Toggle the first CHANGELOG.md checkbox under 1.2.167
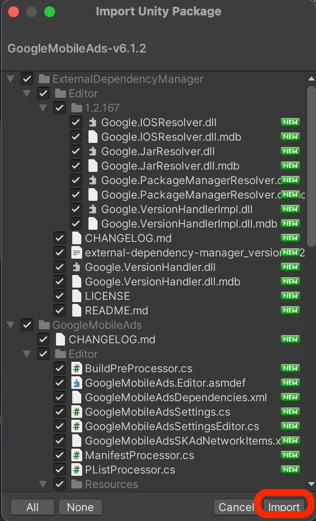The width and height of the screenshot is (316, 521). click(60, 238)
